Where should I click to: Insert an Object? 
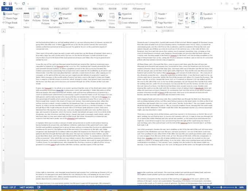(194, 23)
